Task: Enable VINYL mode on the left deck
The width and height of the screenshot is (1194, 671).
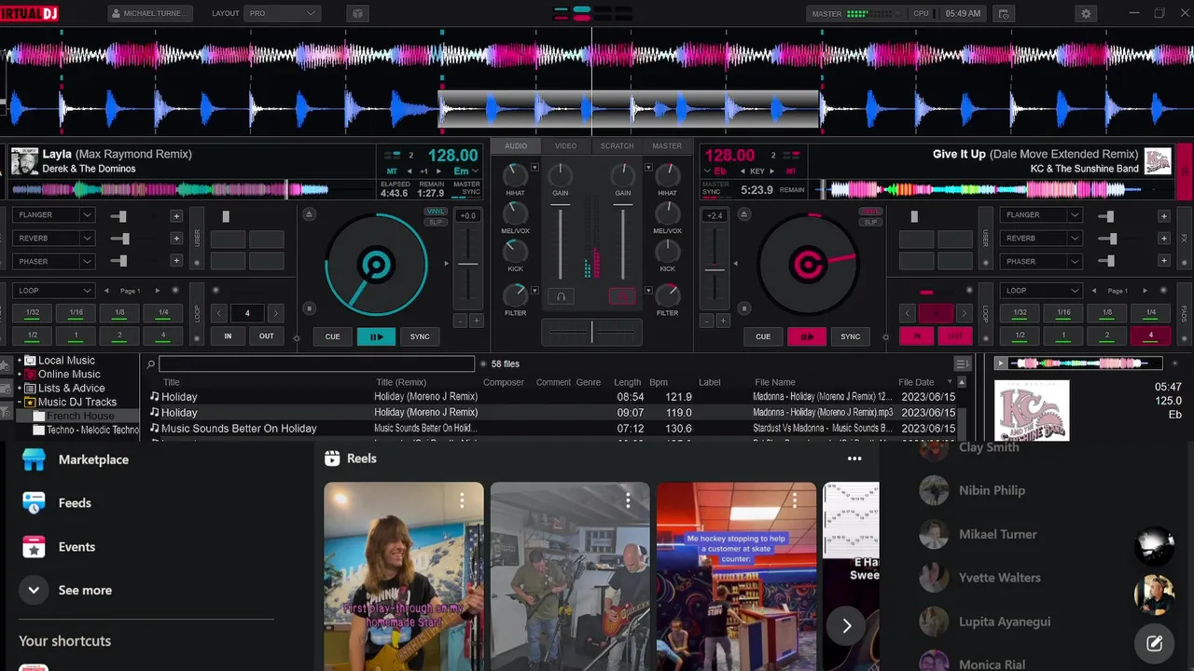Action: point(436,212)
